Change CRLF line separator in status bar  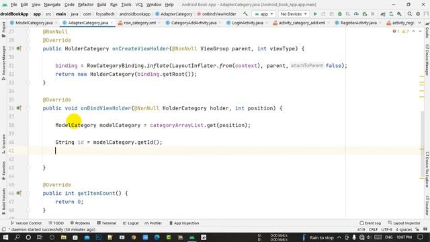[x=374, y=229]
